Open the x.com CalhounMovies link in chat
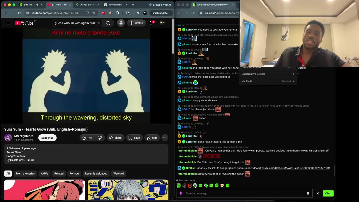The image size is (359, 202). pos(294,168)
